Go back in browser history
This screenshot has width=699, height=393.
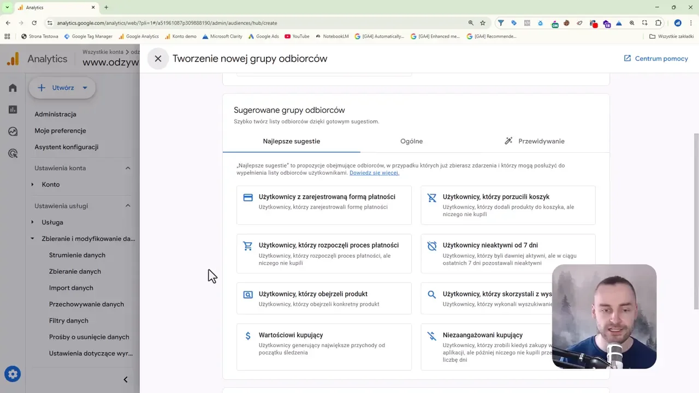[x=8, y=23]
